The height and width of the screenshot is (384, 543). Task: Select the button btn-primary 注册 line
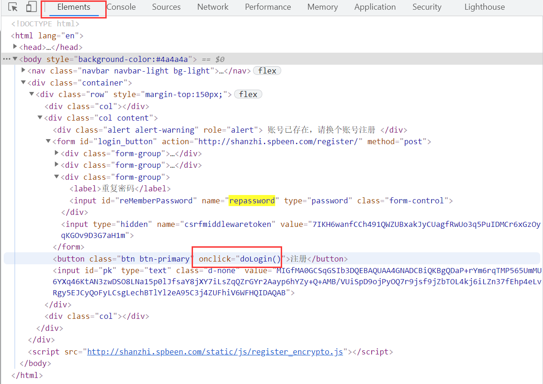click(200, 259)
